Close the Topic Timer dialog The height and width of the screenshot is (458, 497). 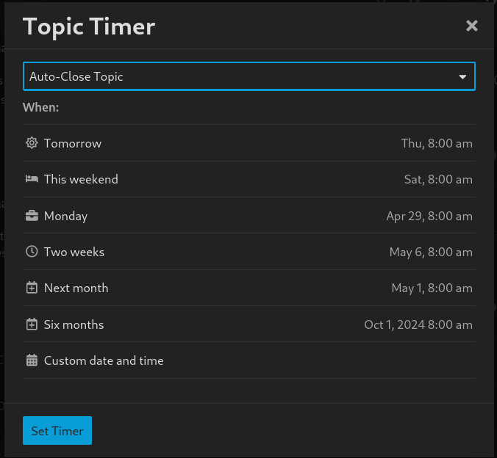click(x=472, y=26)
